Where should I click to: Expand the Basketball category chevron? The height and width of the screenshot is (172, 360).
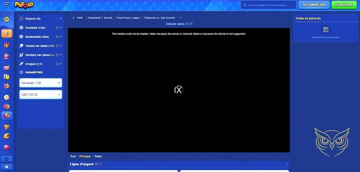[x=61, y=37]
